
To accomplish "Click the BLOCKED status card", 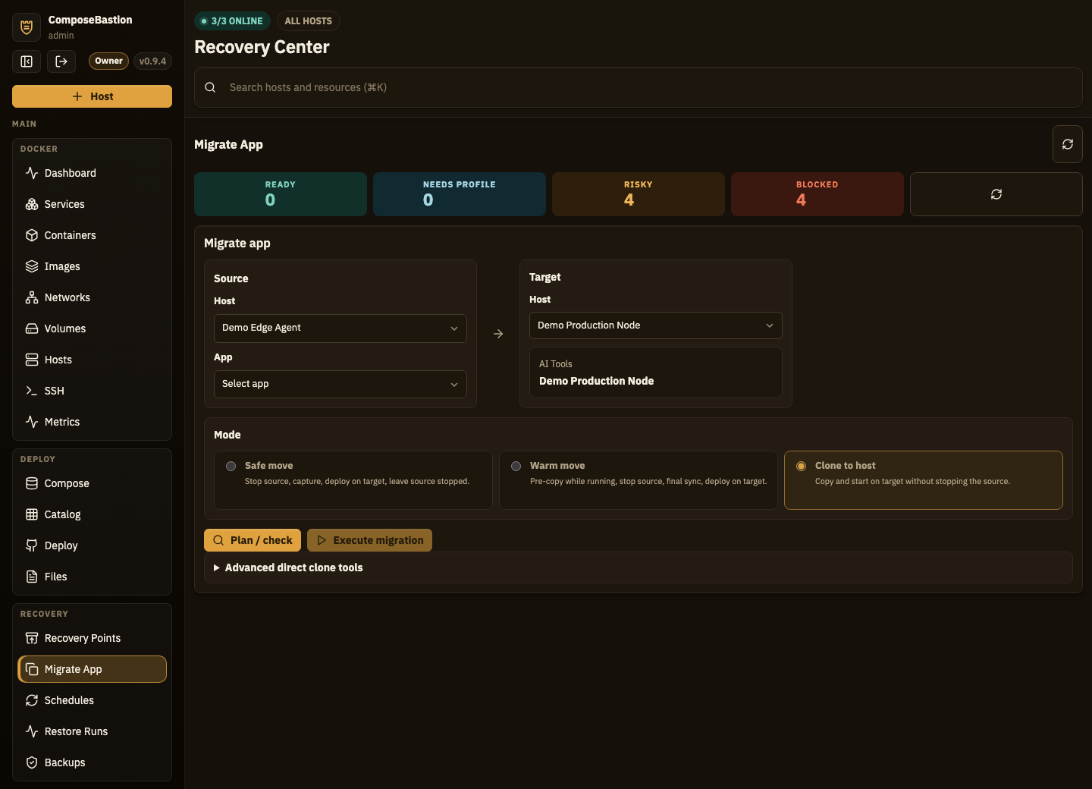I will (817, 194).
